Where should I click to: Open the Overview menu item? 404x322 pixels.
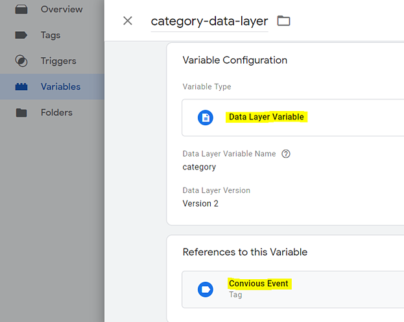(x=62, y=10)
